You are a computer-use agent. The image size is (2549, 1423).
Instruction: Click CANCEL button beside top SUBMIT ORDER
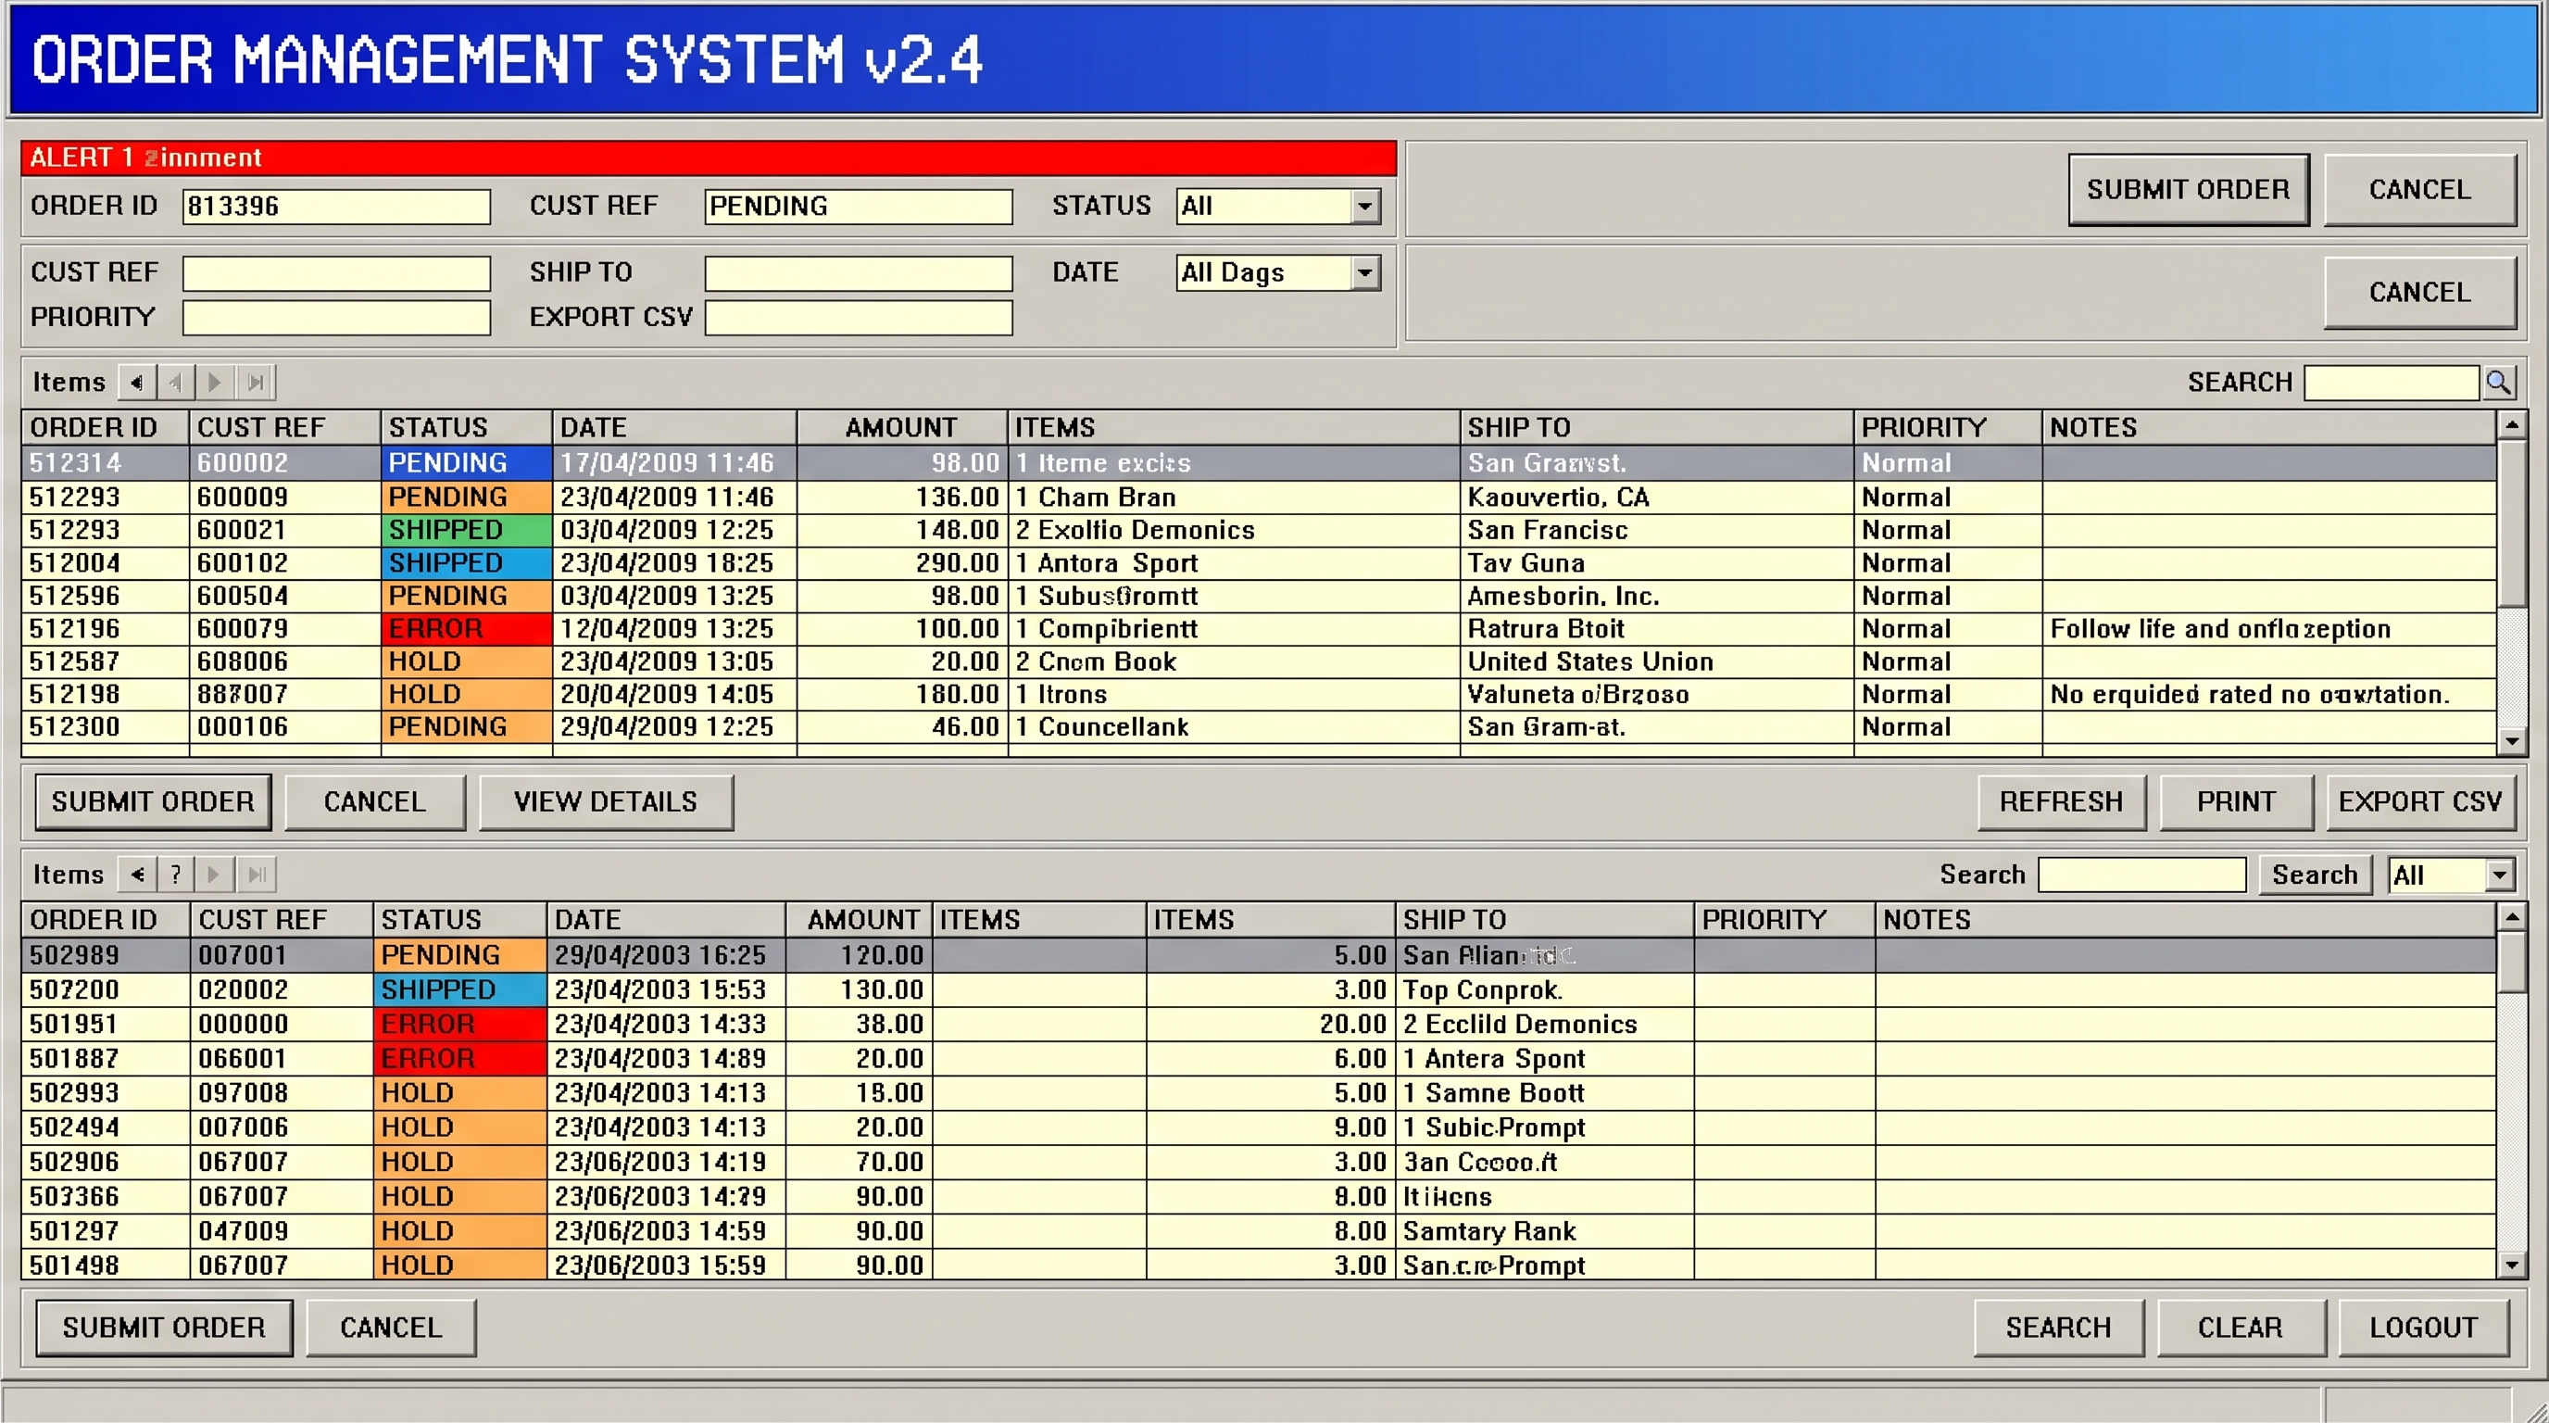click(2420, 190)
